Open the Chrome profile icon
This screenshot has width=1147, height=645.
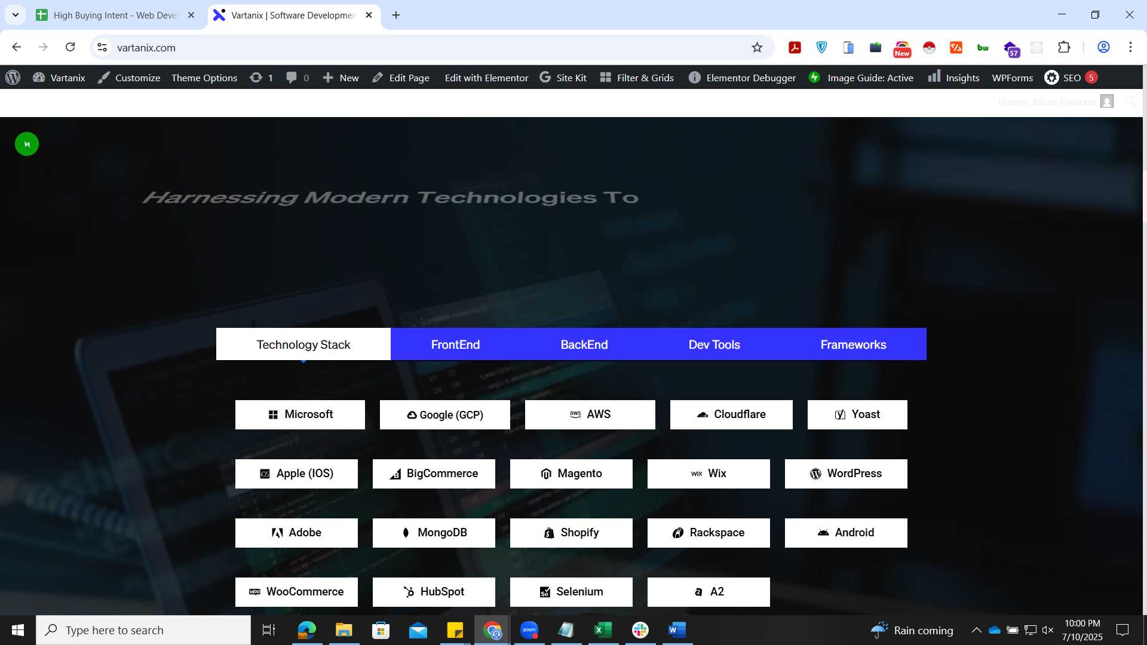(x=1103, y=47)
